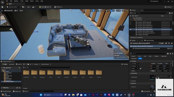Viewport: 174px width, 97px height.
Task: Open the Lit view mode menu
Action: tap(16, 11)
